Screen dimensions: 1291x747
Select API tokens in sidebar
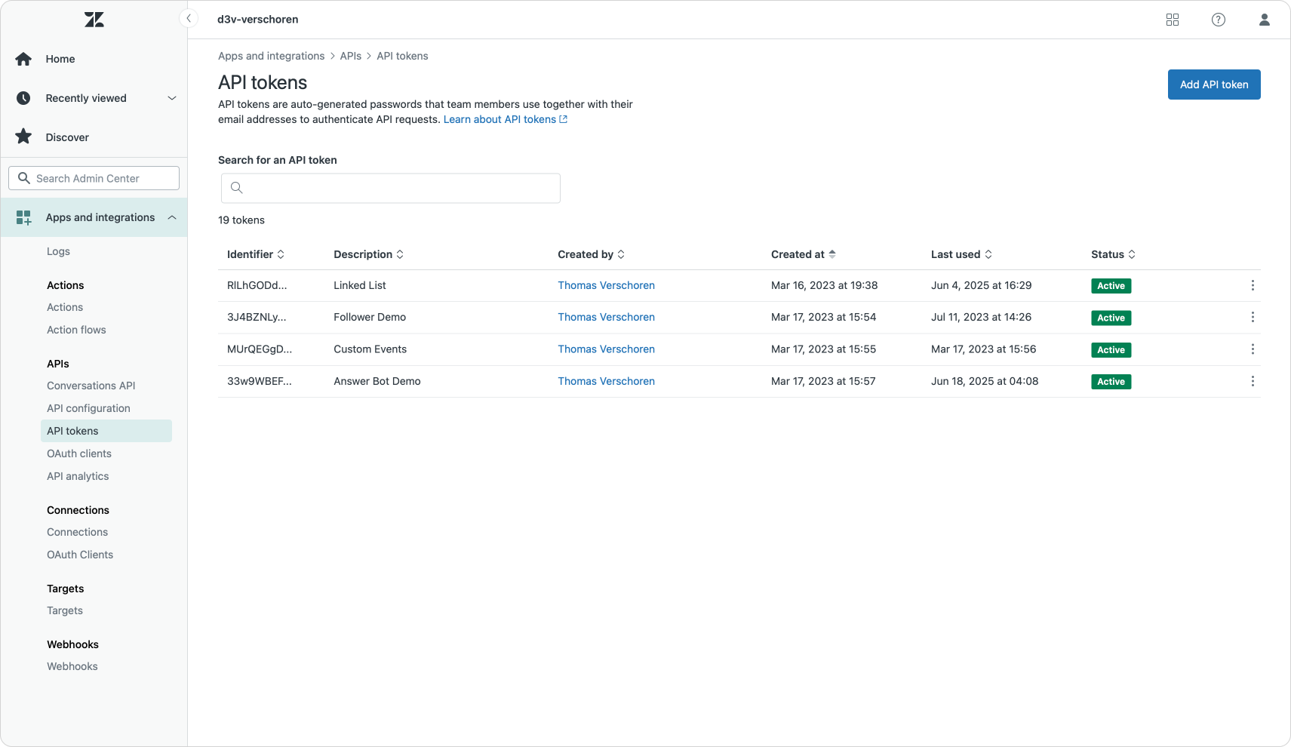coord(106,431)
